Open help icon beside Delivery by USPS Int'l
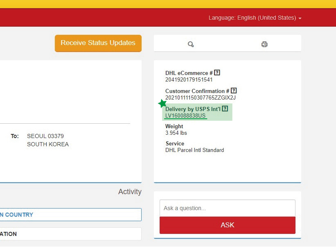The height and width of the screenshot is (247, 336). [225, 109]
